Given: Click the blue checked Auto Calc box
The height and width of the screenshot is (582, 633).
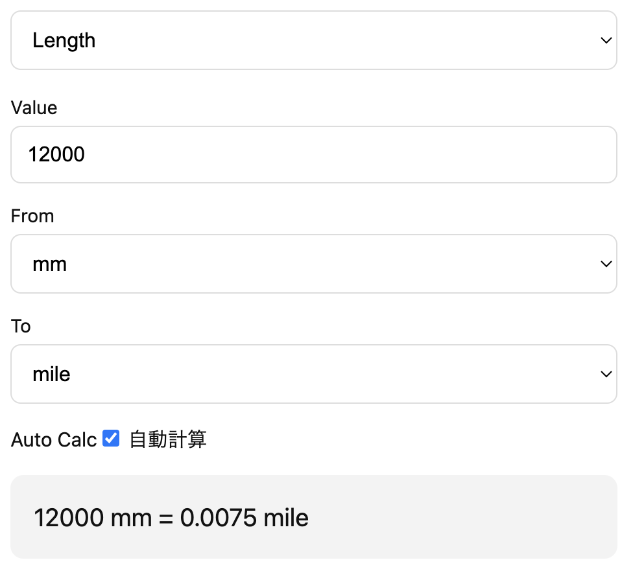Looking at the screenshot, I should coord(110,439).
